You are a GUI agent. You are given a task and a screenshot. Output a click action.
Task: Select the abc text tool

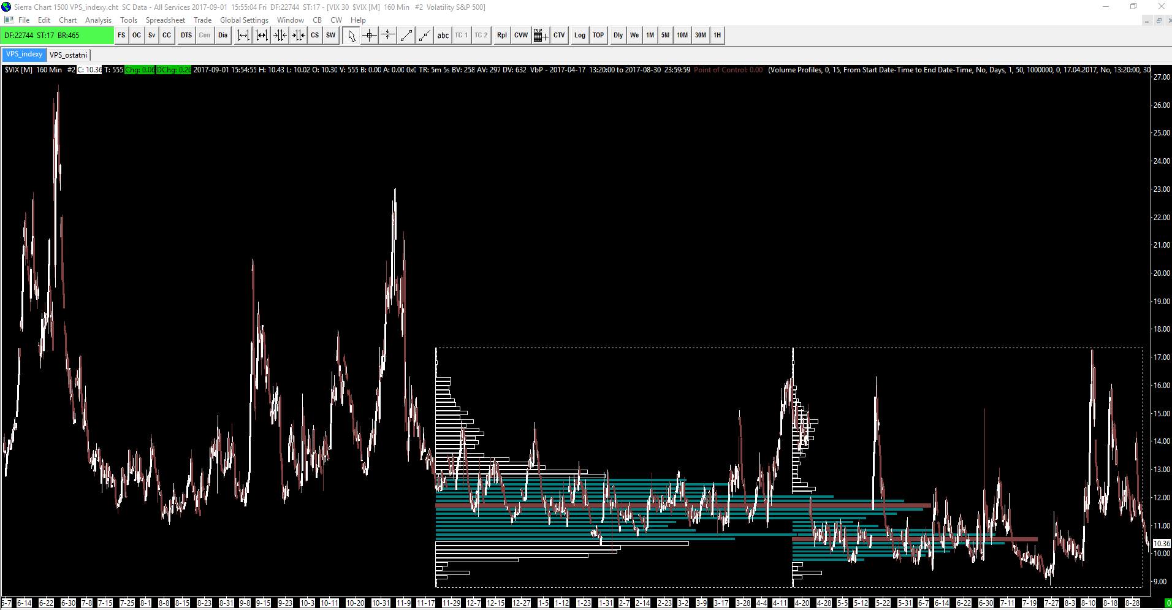coord(443,36)
